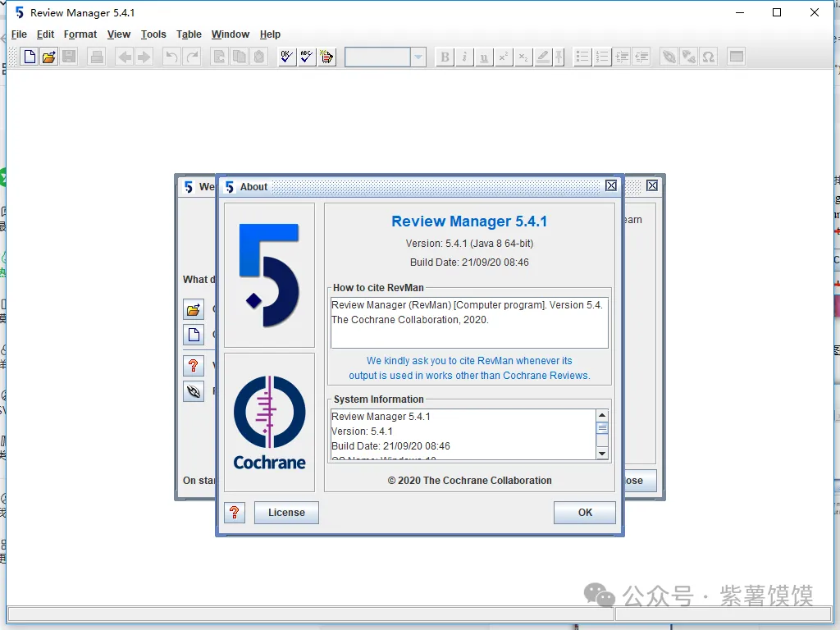840x630 pixels.
Task: Click the How to cite RevMan text box
Action: coord(469,322)
